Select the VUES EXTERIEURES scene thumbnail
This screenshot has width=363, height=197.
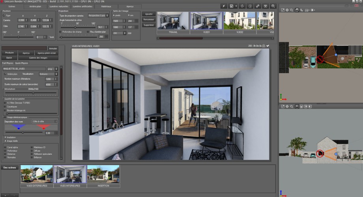[x=36, y=176]
